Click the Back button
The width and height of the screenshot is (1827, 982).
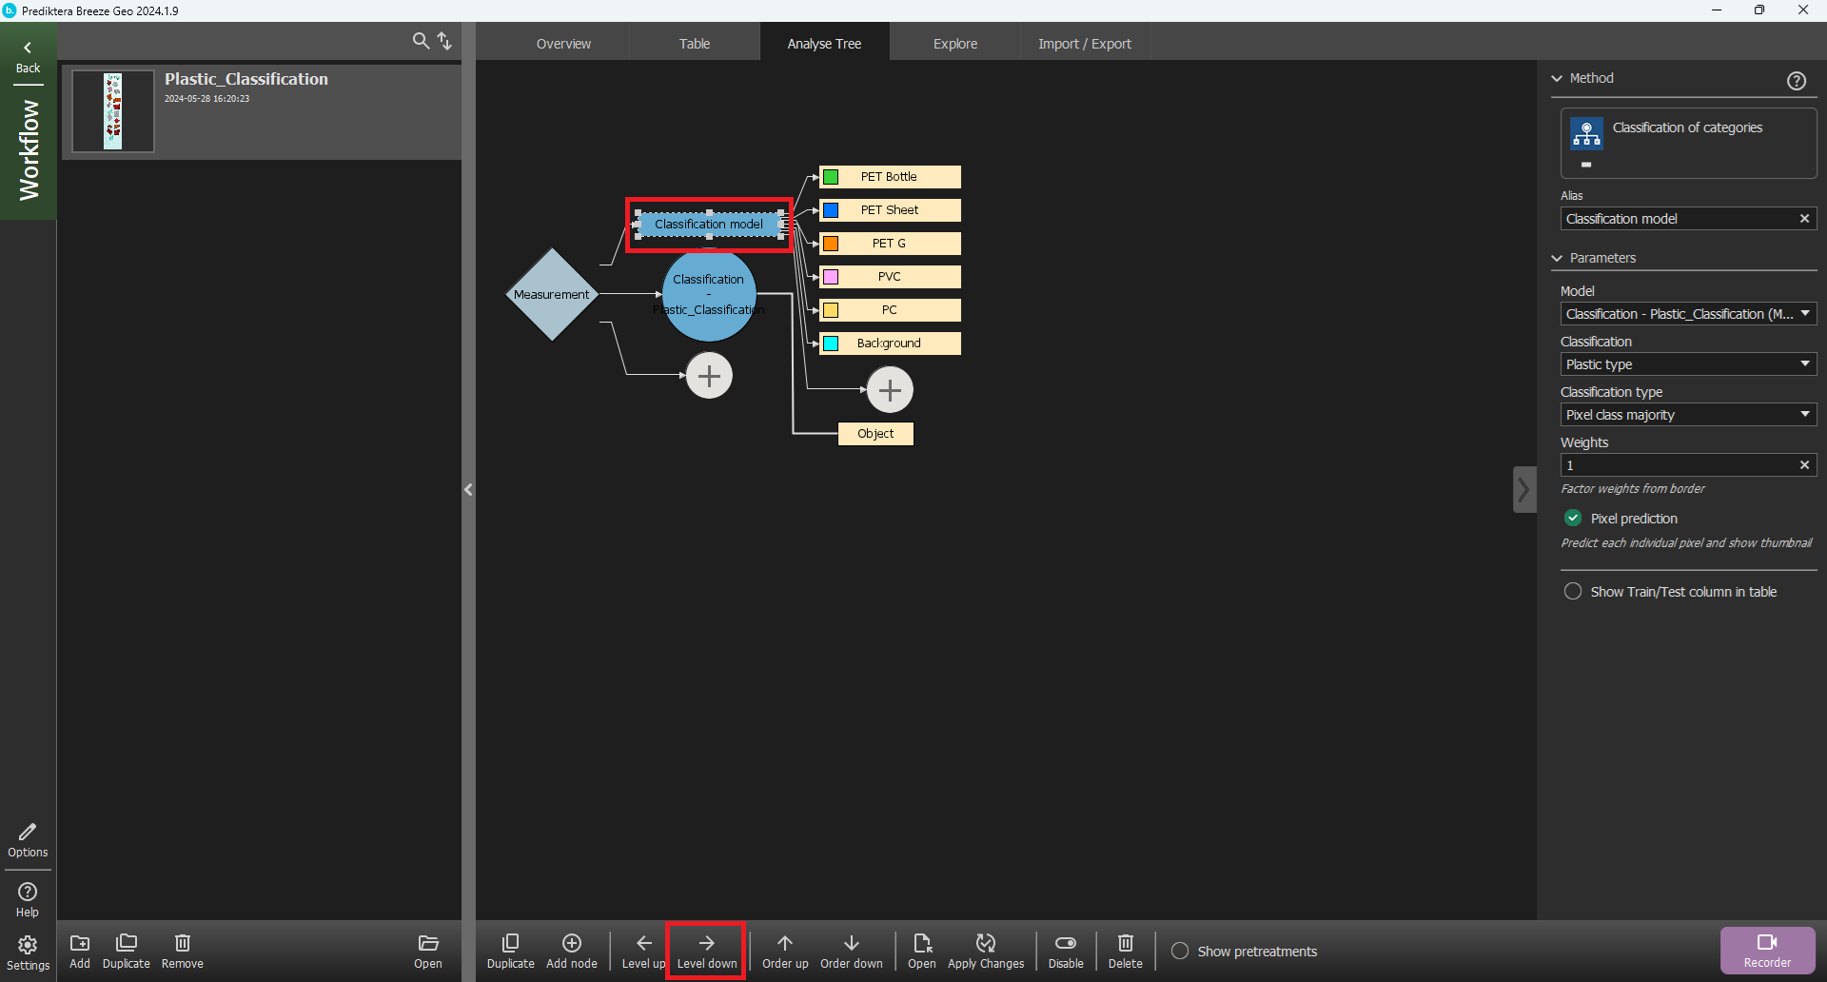pos(28,56)
